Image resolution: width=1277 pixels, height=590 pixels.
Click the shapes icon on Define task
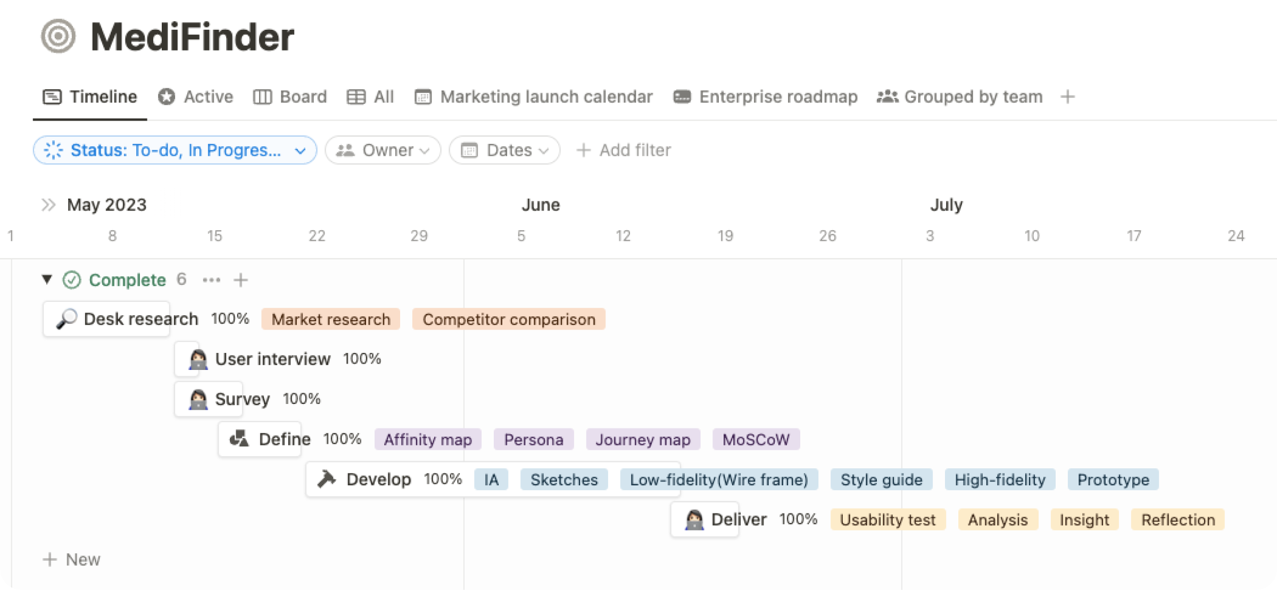click(x=239, y=439)
